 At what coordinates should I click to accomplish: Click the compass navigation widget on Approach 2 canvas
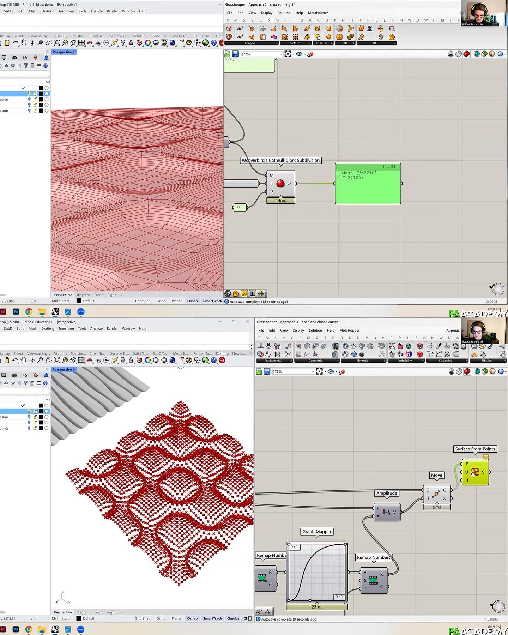point(498,289)
